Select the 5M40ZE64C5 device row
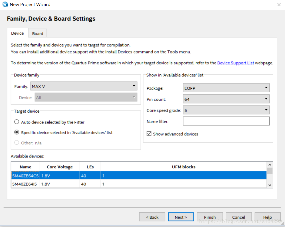Image resolution: width=285 pixels, height=227 pixels. click(x=25, y=176)
